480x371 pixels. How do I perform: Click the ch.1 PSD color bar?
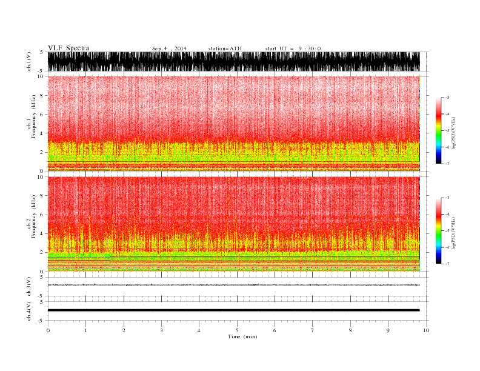point(438,130)
